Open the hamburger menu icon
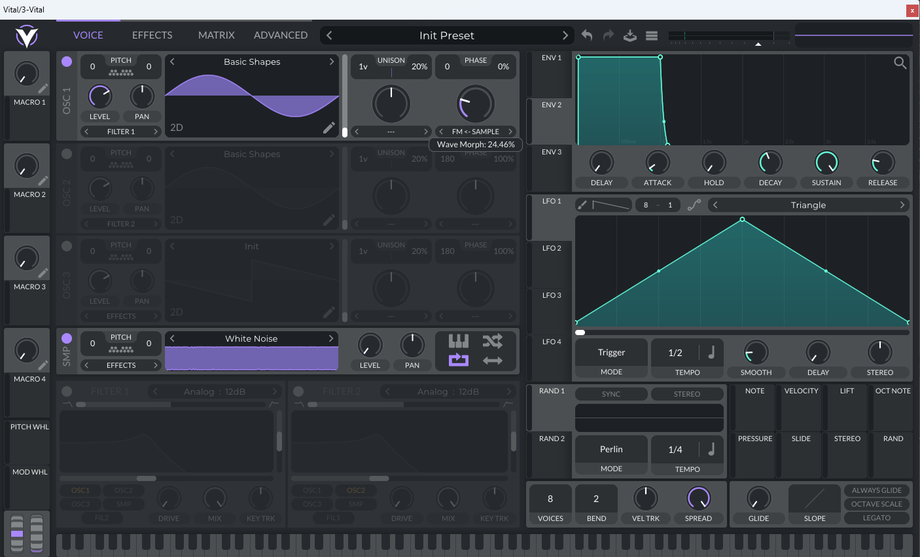 coord(652,35)
